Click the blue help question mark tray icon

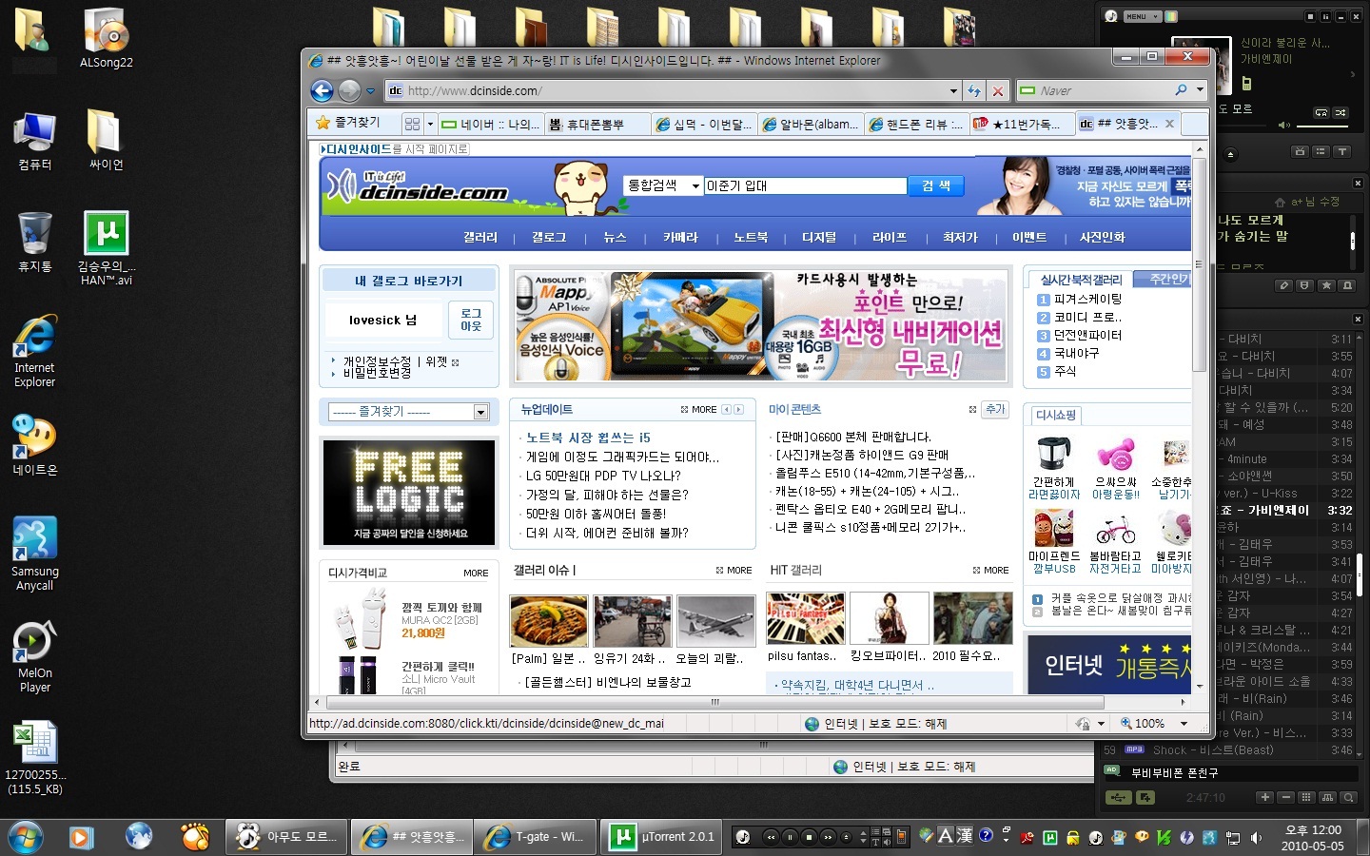point(987,835)
